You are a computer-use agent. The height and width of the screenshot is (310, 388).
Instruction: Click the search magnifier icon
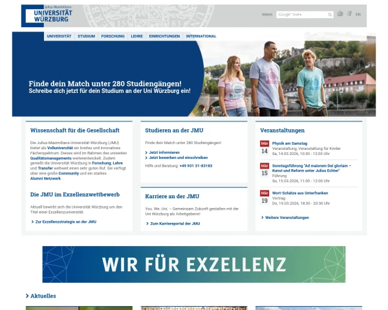point(330,15)
